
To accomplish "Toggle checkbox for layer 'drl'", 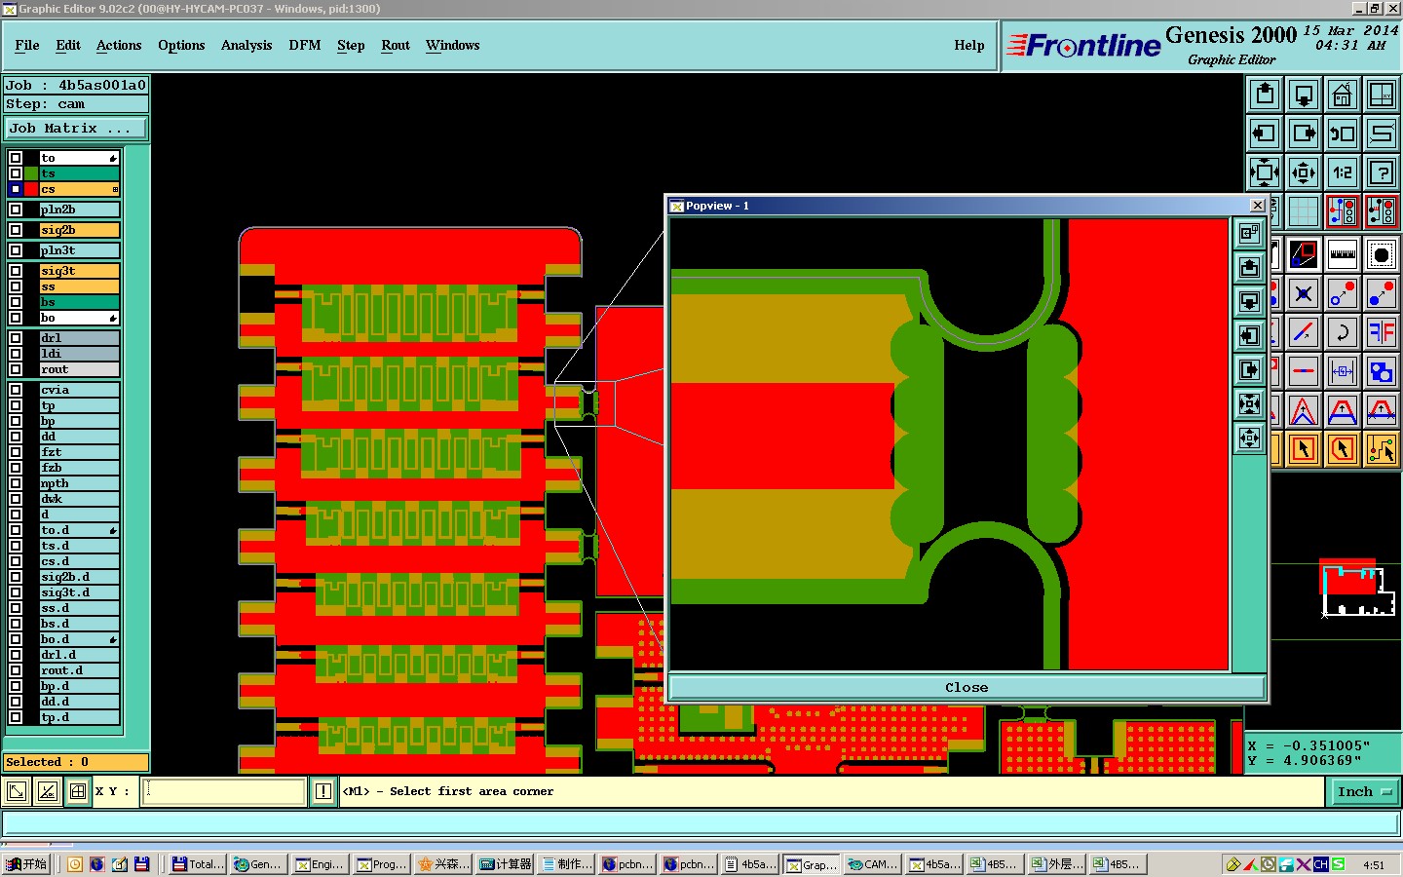I will tap(16, 338).
